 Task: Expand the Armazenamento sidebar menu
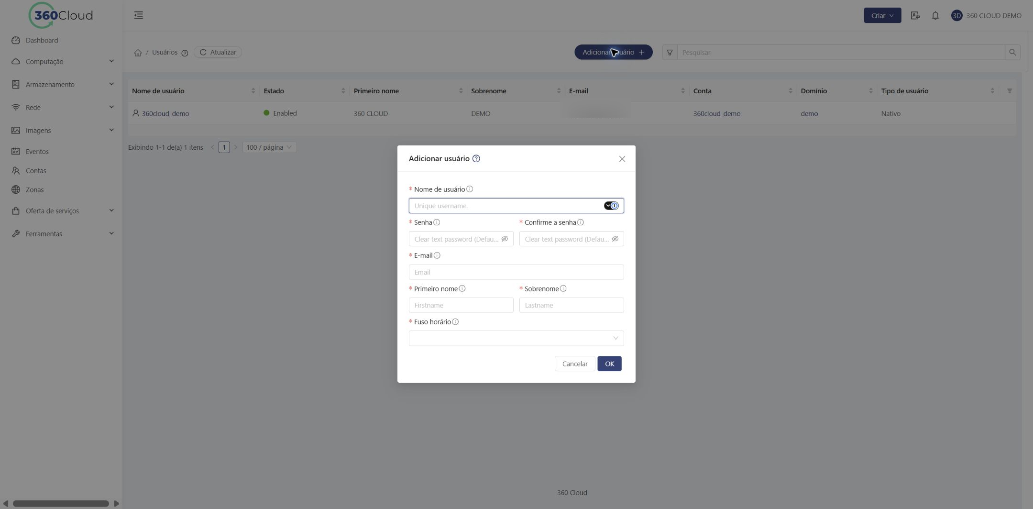pos(61,84)
